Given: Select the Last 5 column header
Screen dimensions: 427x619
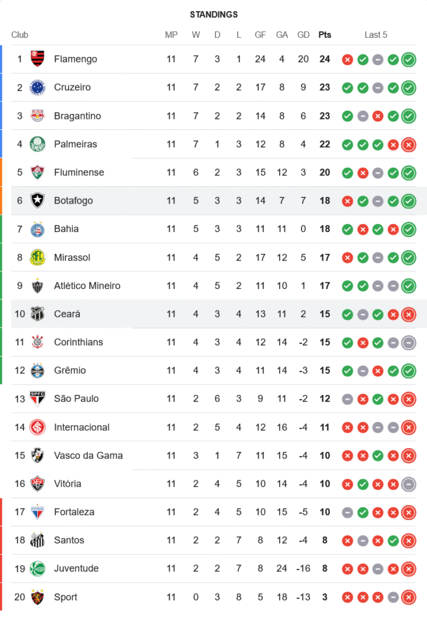Looking at the screenshot, I should point(376,35).
